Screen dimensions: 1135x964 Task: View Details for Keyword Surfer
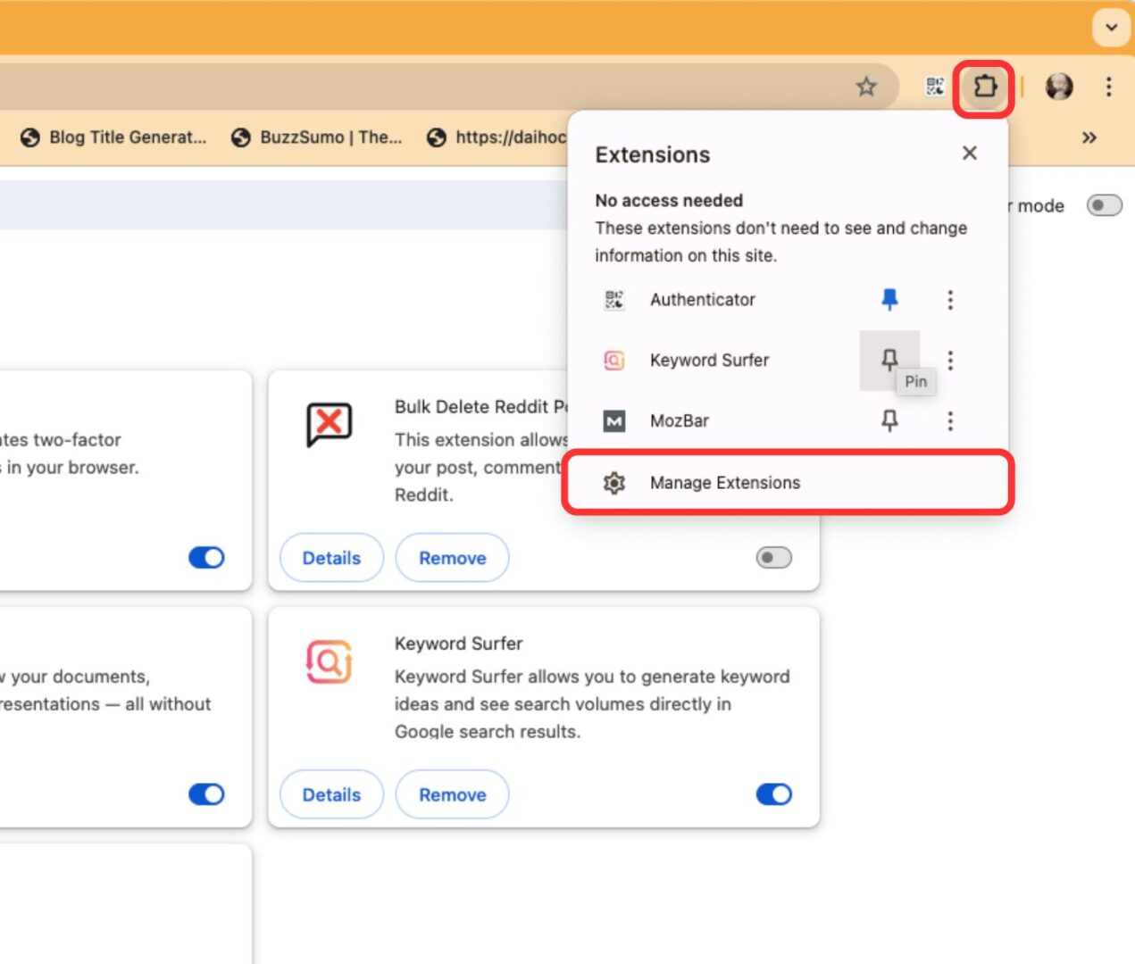click(330, 794)
